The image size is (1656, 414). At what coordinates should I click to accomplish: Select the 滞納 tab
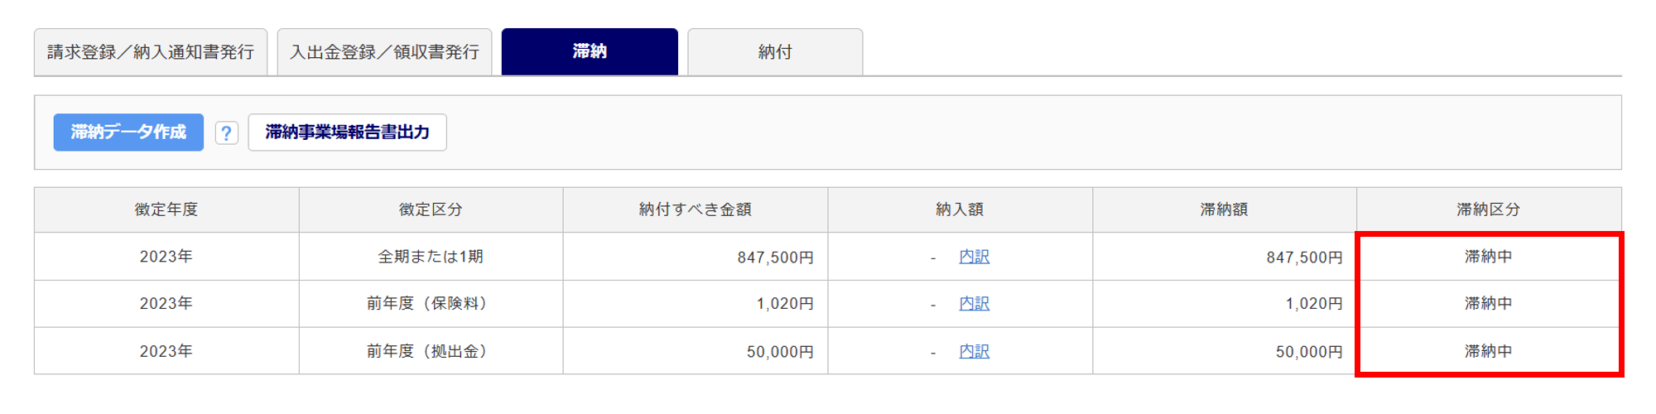(x=590, y=51)
